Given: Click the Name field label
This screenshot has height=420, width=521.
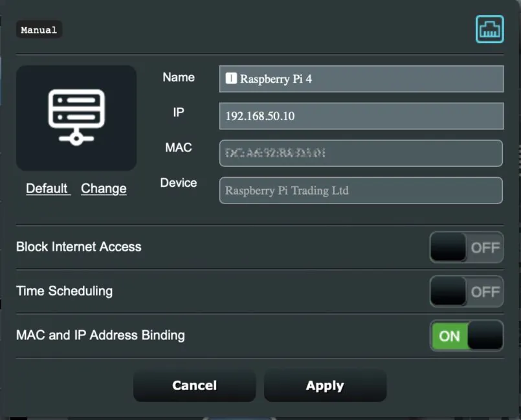Looking at the screenshot, I should point(179,78).
